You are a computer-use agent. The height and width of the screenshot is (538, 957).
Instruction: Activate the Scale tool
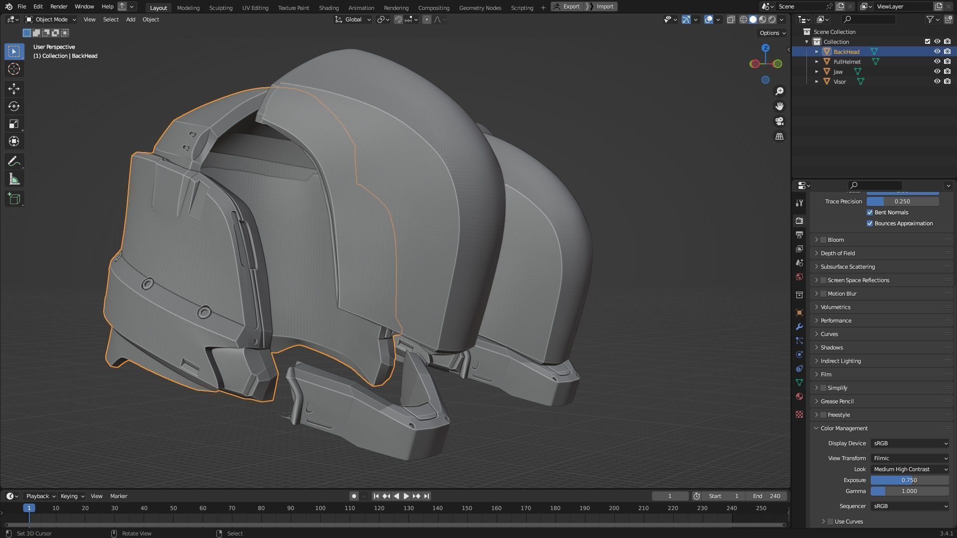[14, 124]
